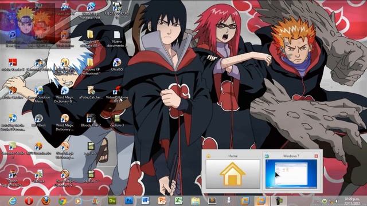
Task: Select the Home preview thumbnail
Action: [233, 174]
